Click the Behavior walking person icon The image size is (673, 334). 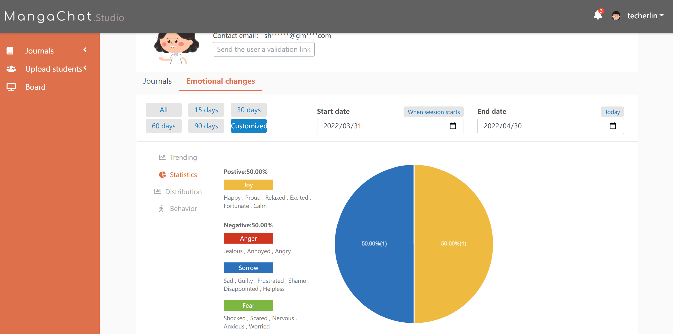click(161, 208)
